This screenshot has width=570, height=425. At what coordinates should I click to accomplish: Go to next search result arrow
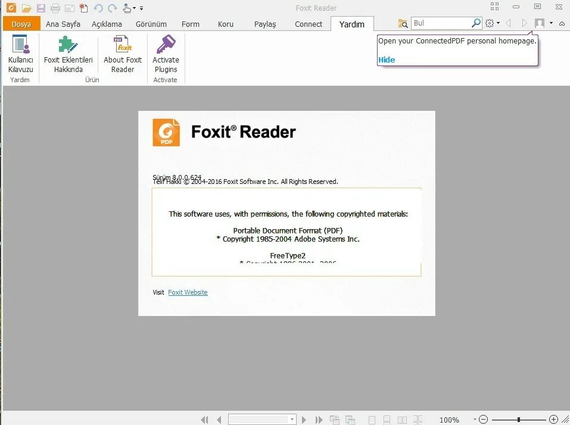(x=524, y=23)
